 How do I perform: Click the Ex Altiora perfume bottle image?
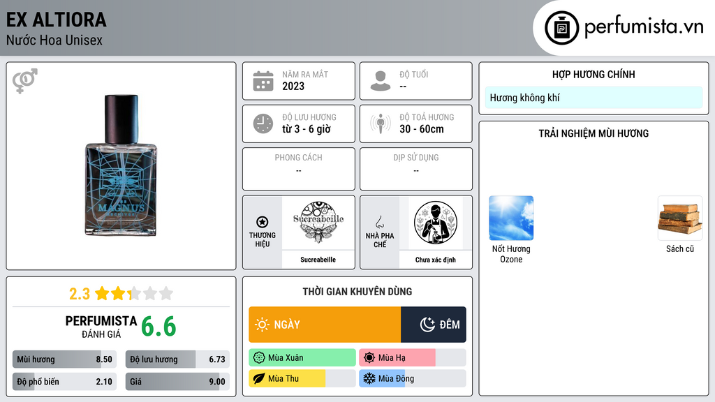121,165
